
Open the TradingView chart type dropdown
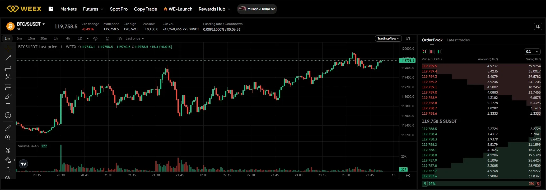pos(388,38)
